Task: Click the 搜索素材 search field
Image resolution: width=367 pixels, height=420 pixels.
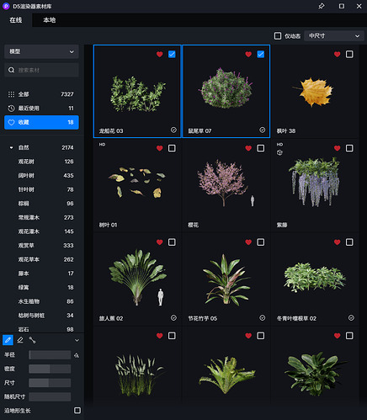Action: pos(41,70)
